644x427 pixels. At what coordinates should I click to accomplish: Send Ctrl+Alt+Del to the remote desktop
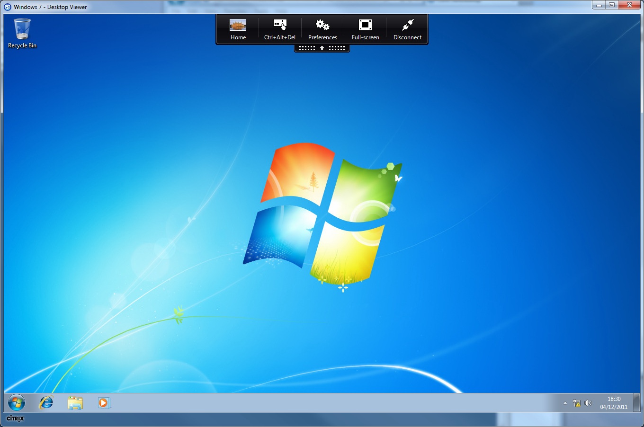pos(280,29)
